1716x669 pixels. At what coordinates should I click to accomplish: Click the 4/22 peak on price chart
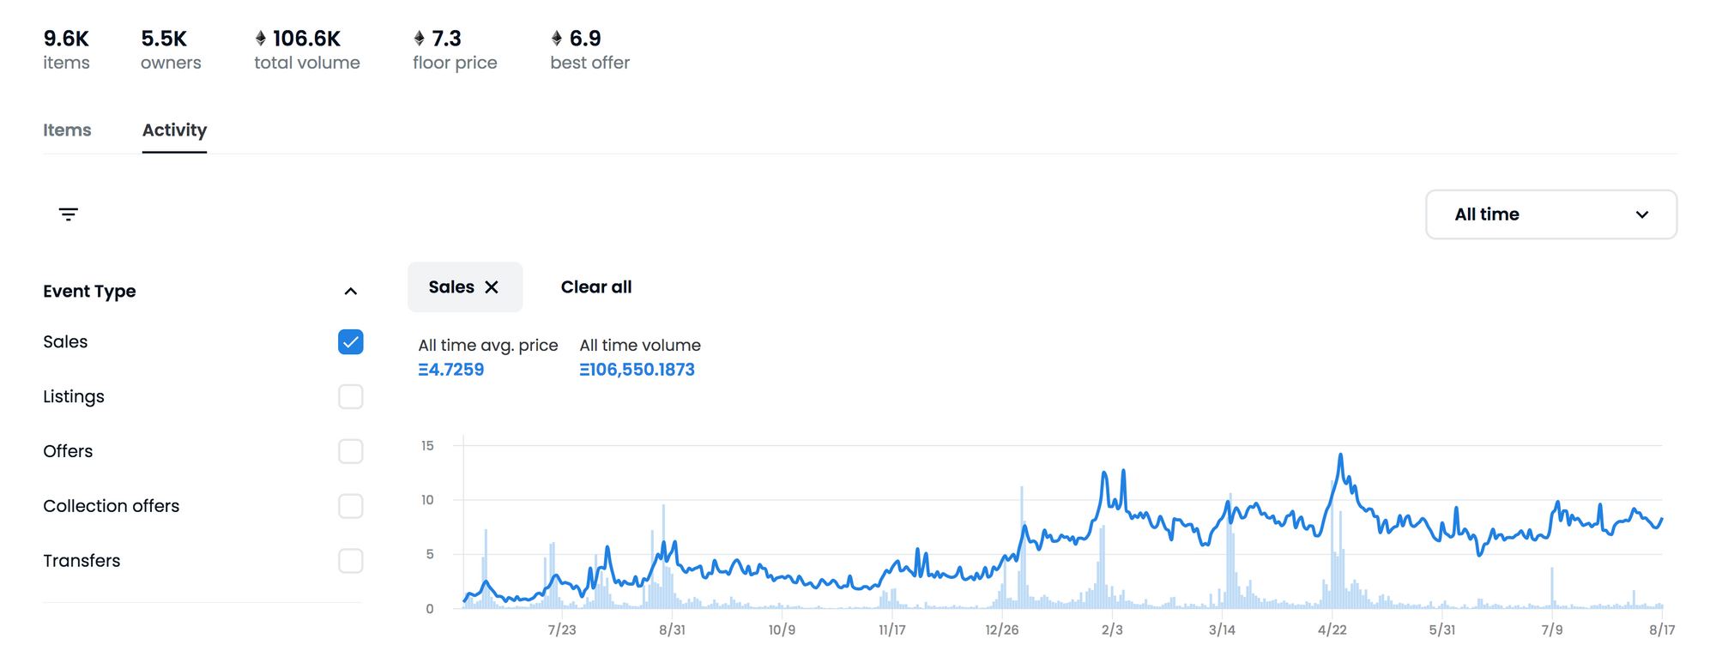(x=1340, y=455)
